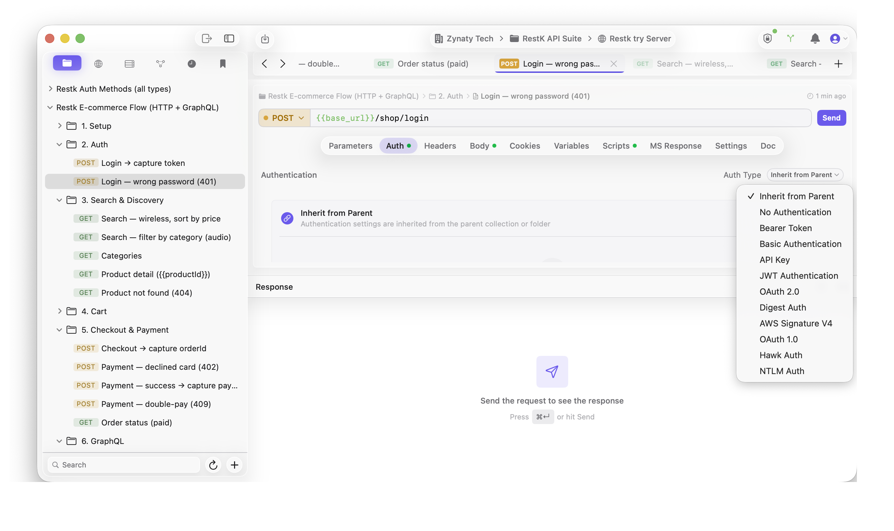This screenshot has height=531, width=894.
Task: Switch to the Headers tab
Action: tap(440, 146)
